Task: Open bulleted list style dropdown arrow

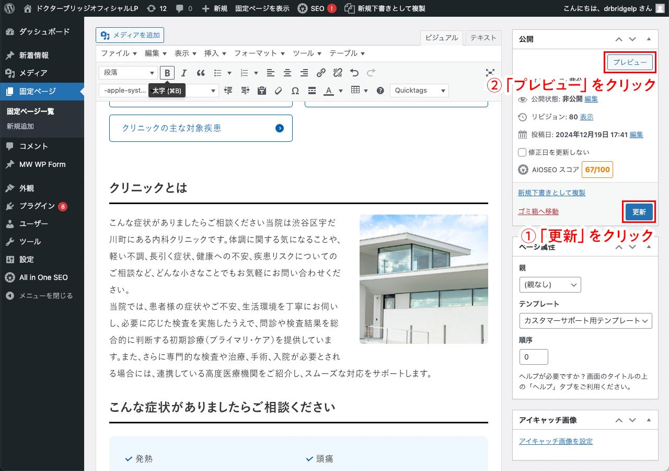Action: [229, 73]
